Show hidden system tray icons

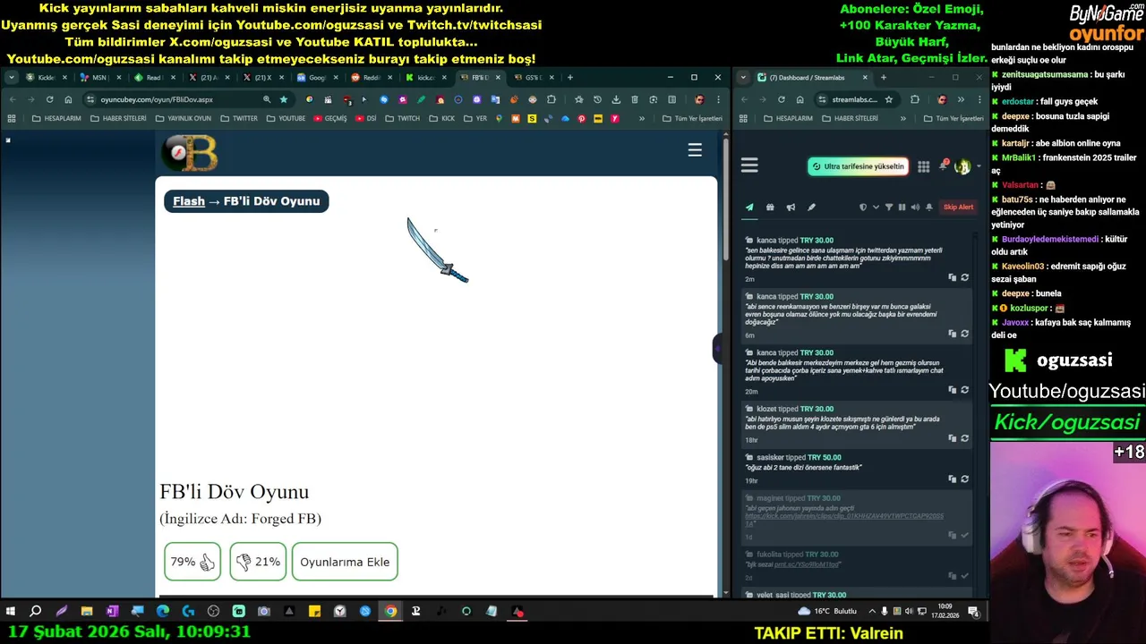(x=873, y=612)
